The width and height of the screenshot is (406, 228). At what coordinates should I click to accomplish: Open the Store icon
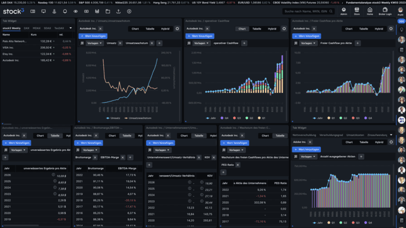[x=357, y=11]
